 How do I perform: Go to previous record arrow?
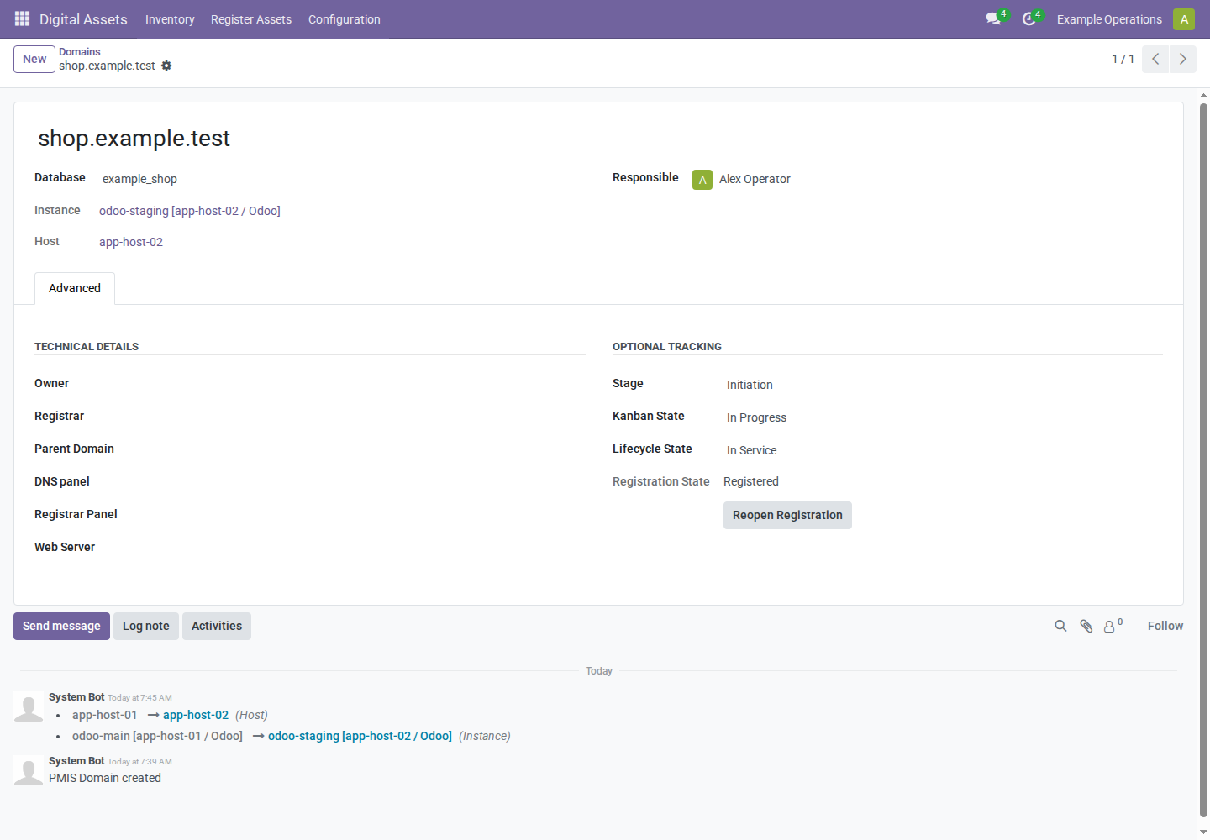1155,59
